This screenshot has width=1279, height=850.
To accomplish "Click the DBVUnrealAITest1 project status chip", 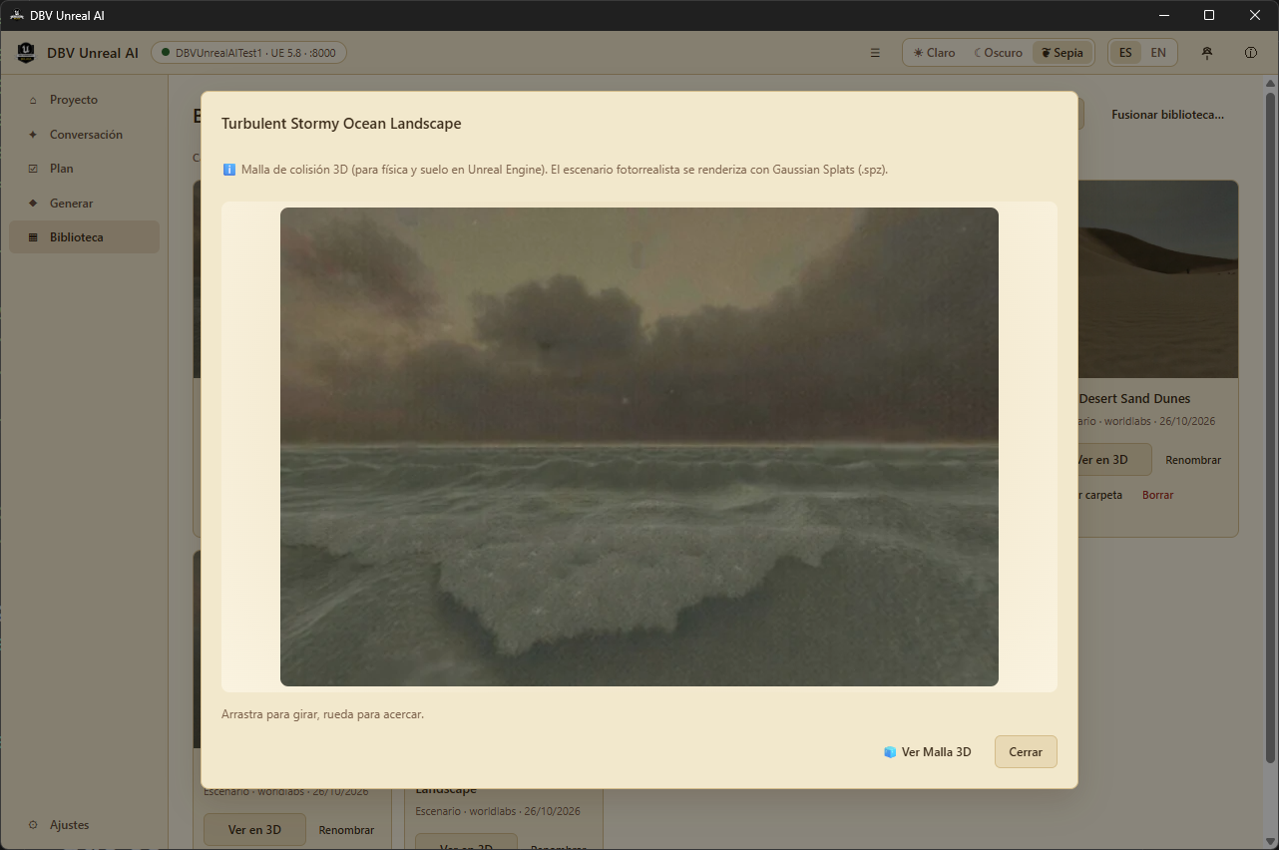I will 248,53.
